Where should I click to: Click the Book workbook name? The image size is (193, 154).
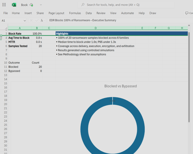point(24,5)
